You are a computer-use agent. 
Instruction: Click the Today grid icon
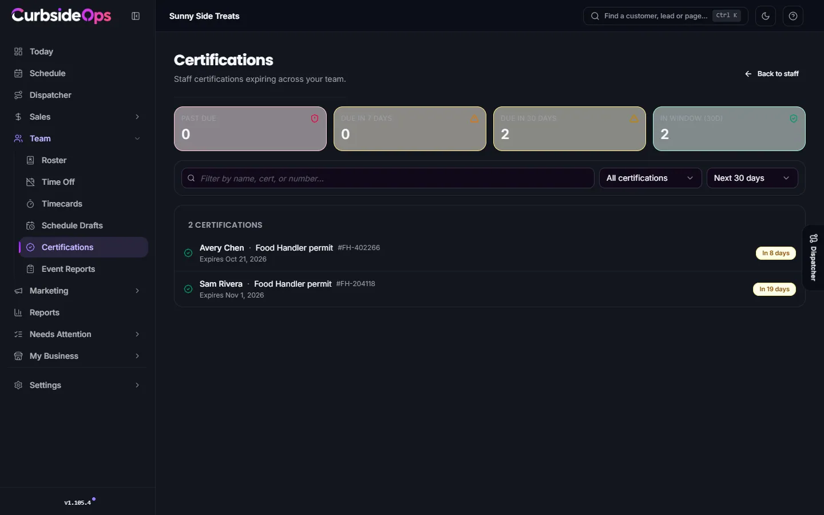(x=18, y=51)
